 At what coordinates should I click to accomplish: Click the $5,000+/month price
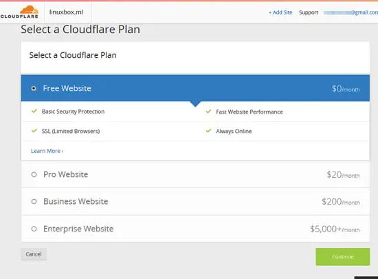[x=335, y=229]
